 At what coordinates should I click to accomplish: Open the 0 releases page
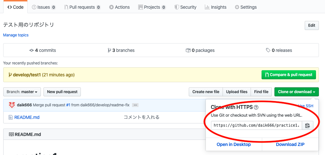coord(279,50)
